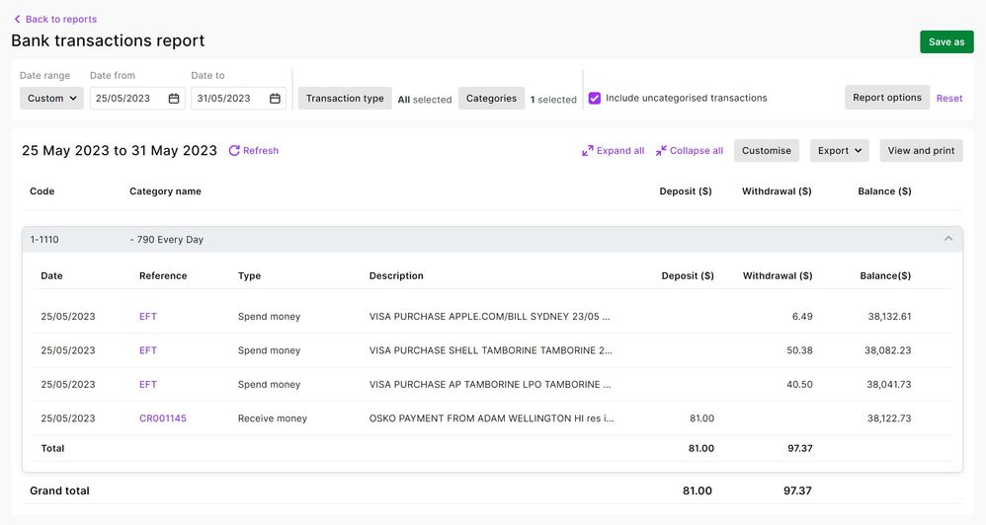Open the Categories filter
This screenshot has width=986, height=525.
(x=491, y=99)
